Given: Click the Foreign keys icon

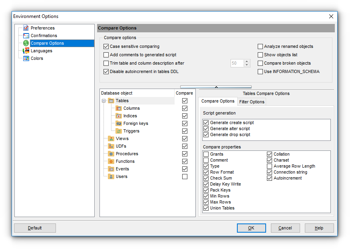Looking at the screenshot, I should (x=119, y=123).
